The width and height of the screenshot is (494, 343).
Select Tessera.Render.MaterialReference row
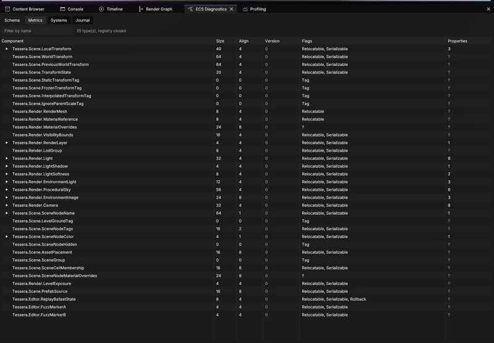(x=247, y=119)
